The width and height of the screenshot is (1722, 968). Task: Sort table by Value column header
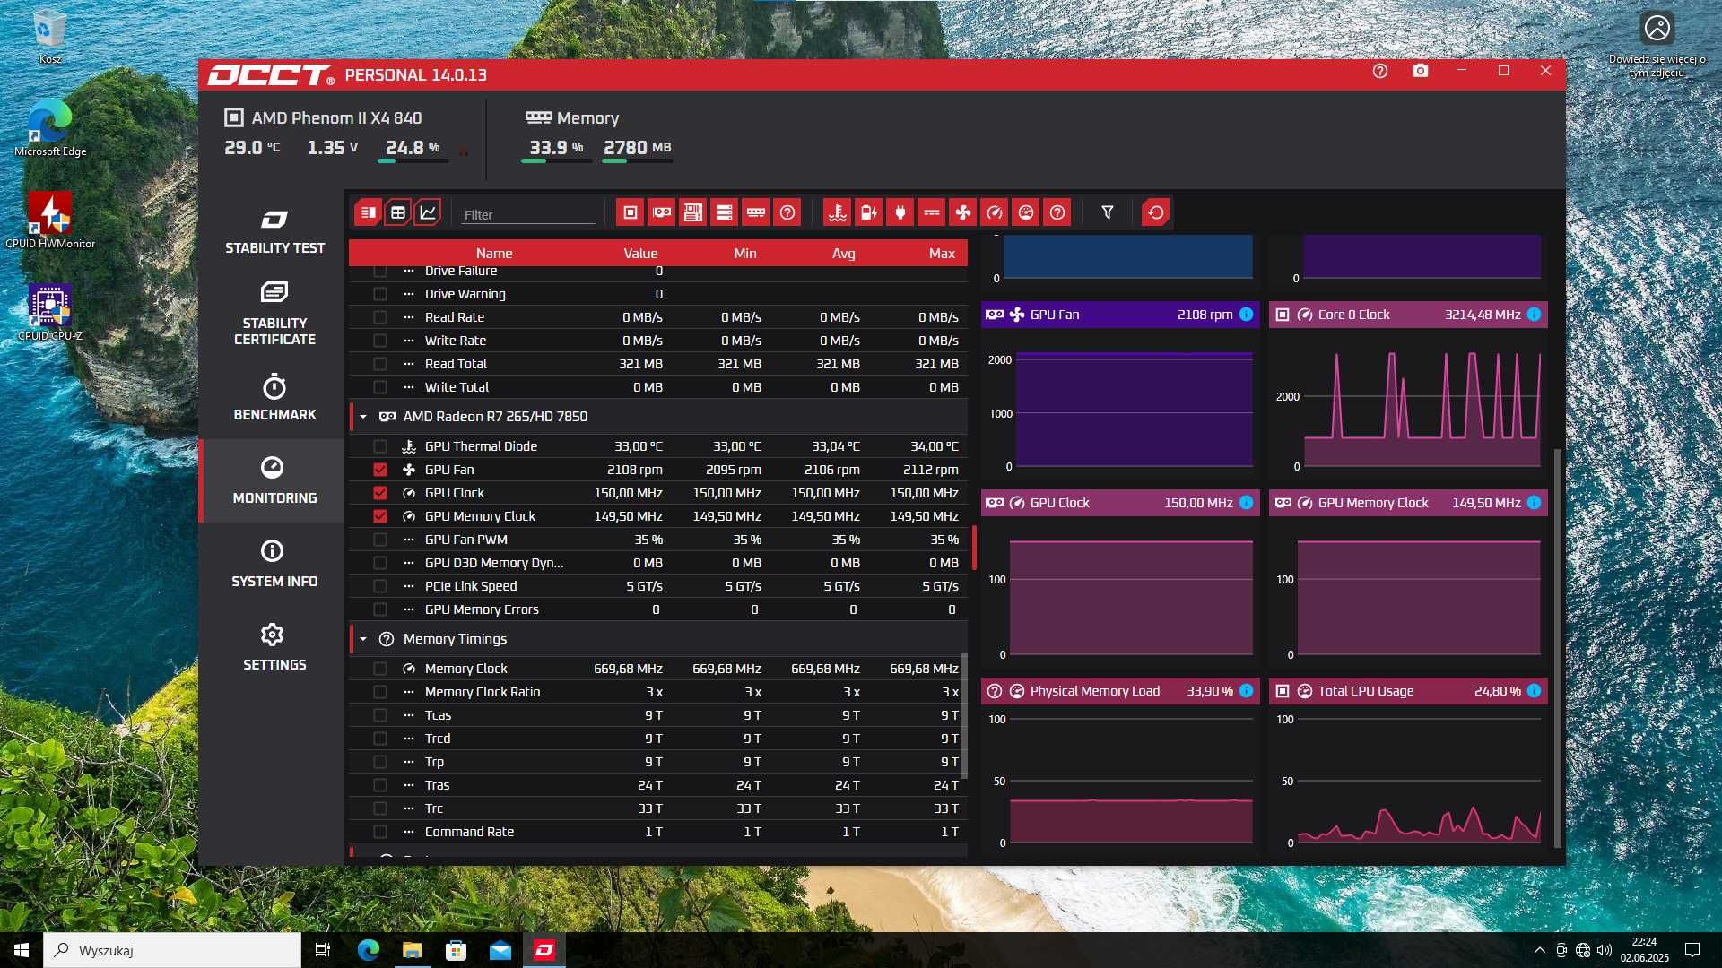coord(640,254)
